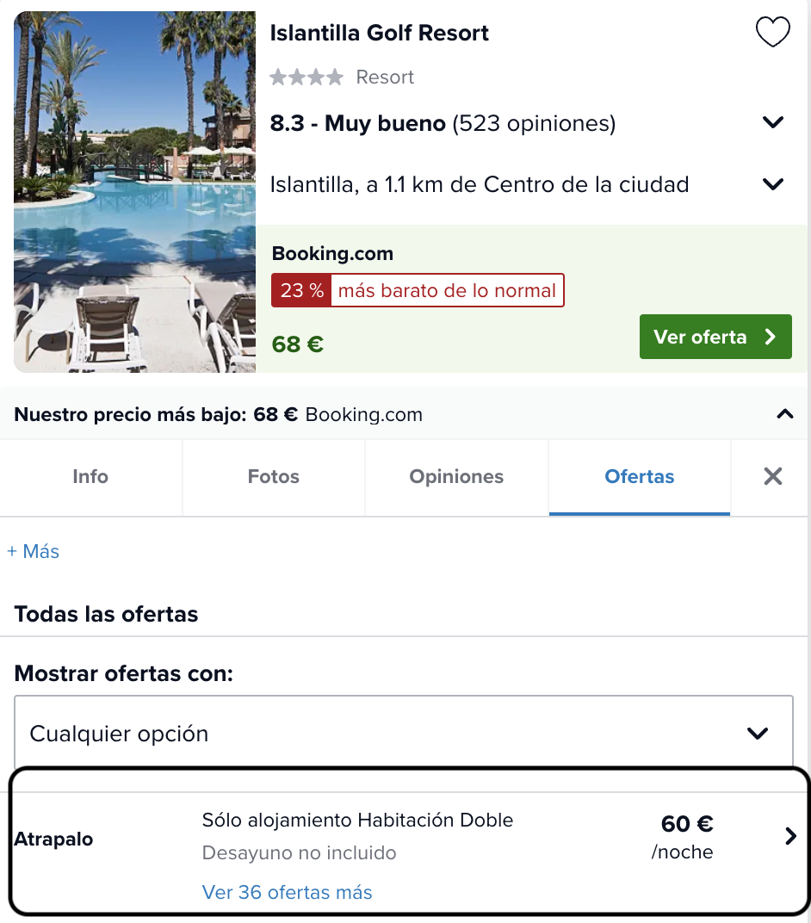Click the Islantilla Golf Resort title
811x923 pixels.
pyautogui.click(x=380, y=33)
